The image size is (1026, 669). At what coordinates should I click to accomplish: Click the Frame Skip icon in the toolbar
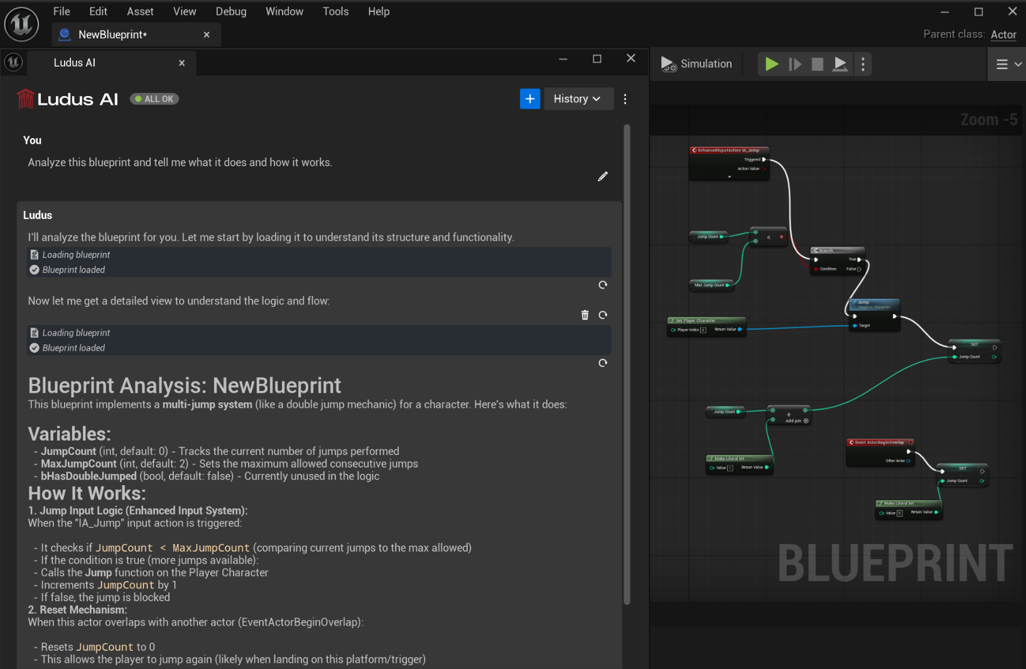point(794,63)
